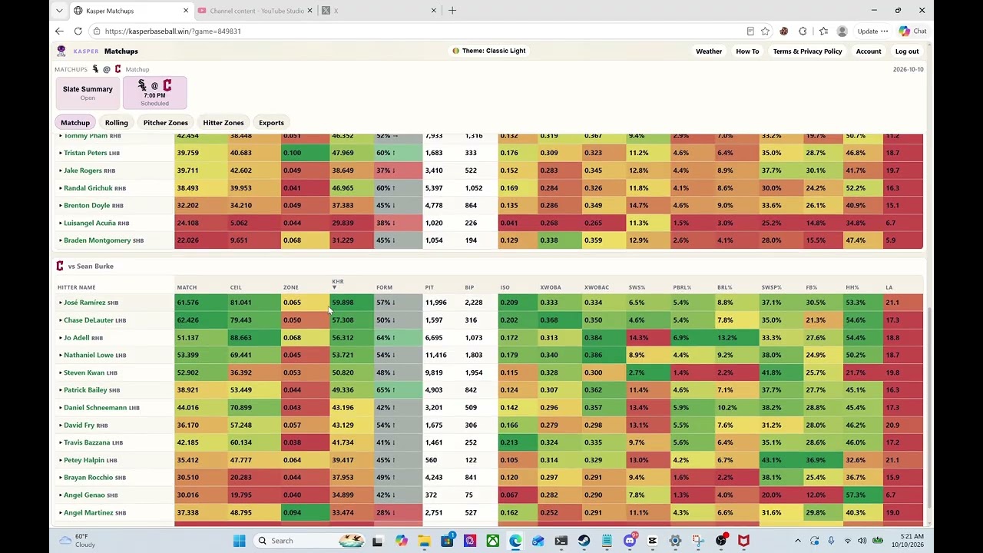The width and height of the screenshot is (983, 553).
Task: Select the 7:00 PM scheduled game card
Action: coord(154,93)
